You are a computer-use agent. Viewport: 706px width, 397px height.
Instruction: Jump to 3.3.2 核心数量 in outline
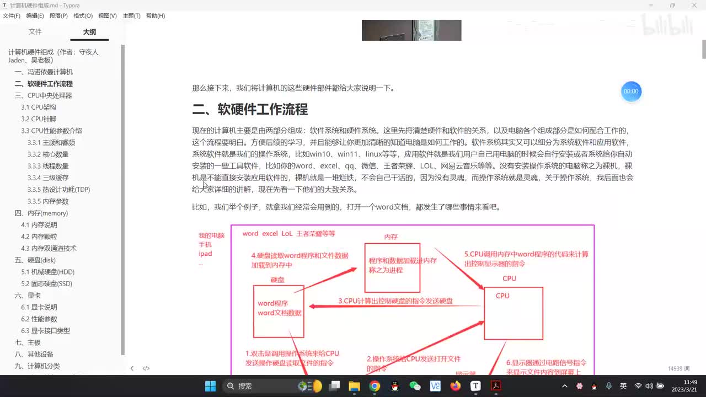coord(48,154)
